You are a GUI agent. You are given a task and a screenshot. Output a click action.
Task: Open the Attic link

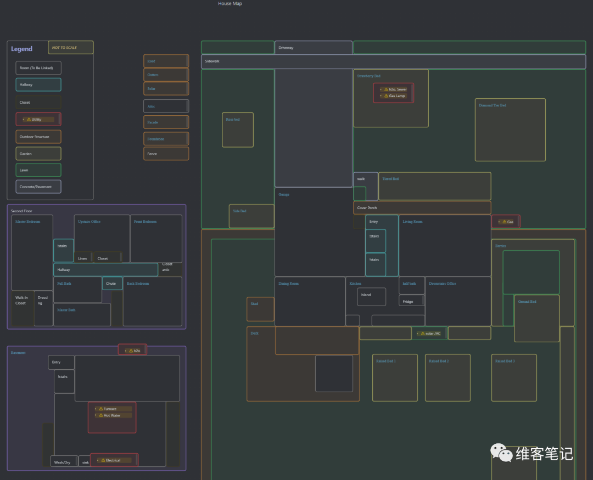click(152, 106)
